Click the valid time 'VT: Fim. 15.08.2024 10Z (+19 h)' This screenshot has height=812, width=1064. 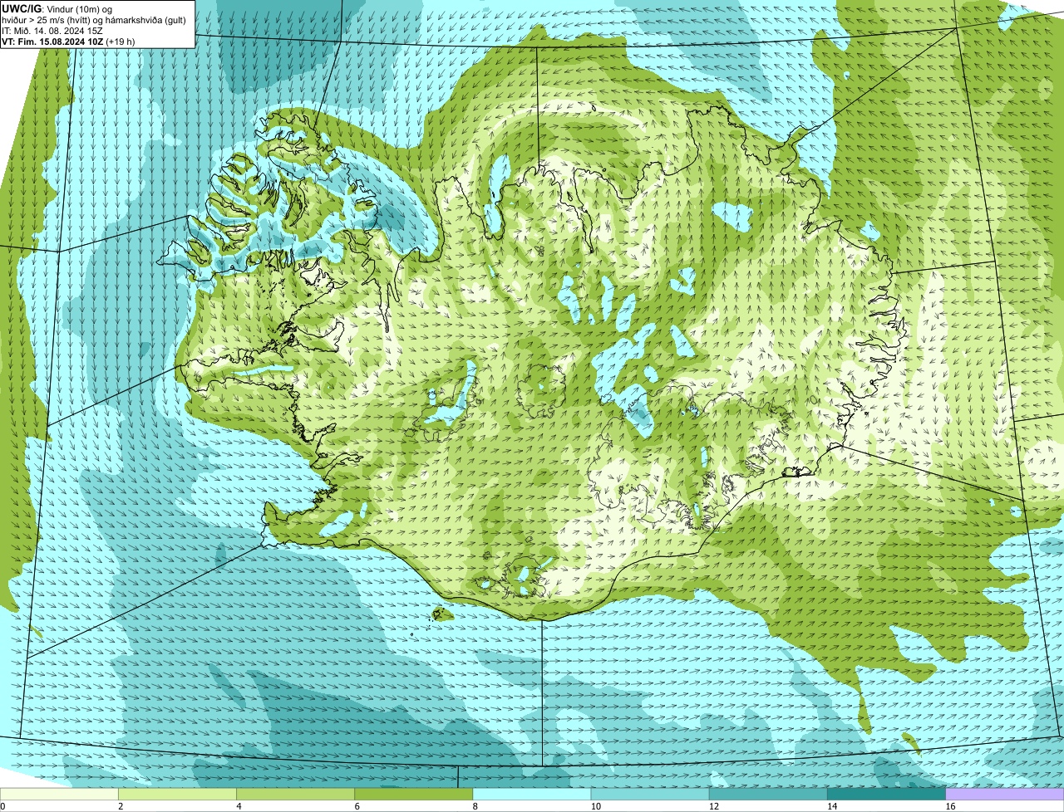pyautogui.click(x=69, y=42)
